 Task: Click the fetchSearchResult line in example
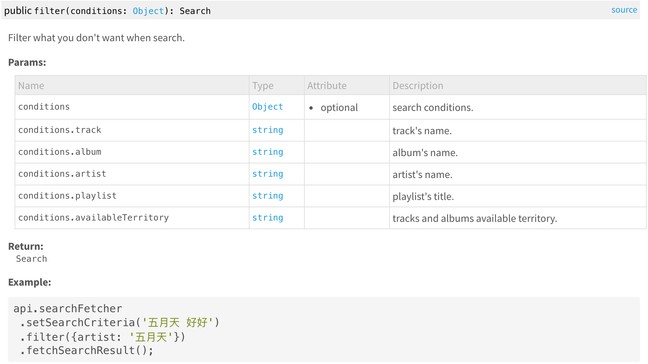86,350
